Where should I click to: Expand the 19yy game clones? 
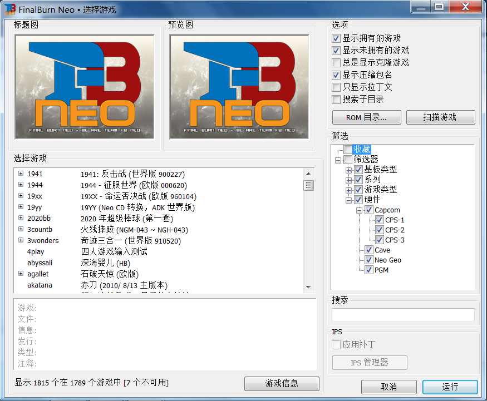tap(21, 207)
